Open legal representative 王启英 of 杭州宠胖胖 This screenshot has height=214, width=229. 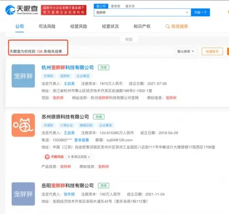[x=69, y=84]
